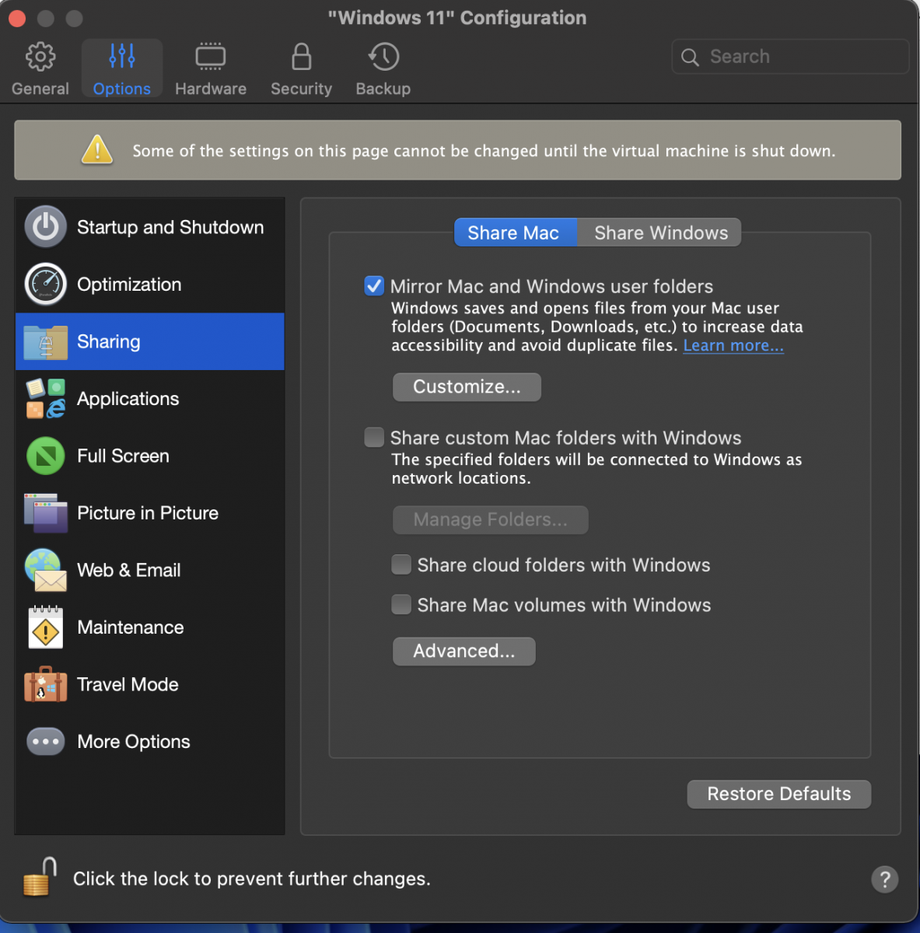Select Startup and Shutdown text in sidebar
Image resolution: width=920 pixels, height=933 pixels.
tap(170, 227)
